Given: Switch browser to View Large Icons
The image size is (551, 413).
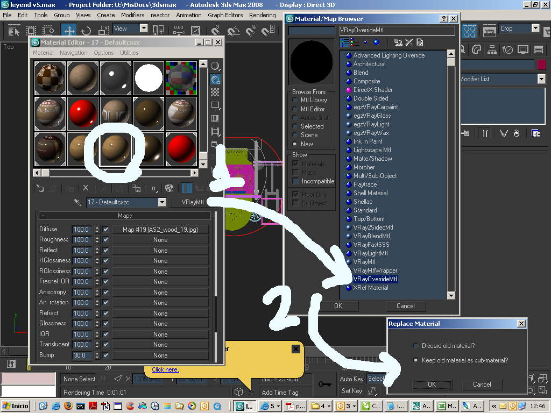Looking at the screenshot, I should (376, 42).
